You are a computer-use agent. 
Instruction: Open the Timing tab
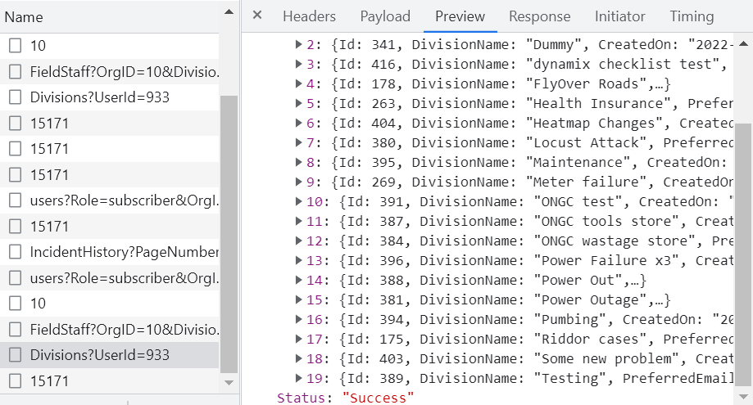pyautogui.click(x=691, y=16)
